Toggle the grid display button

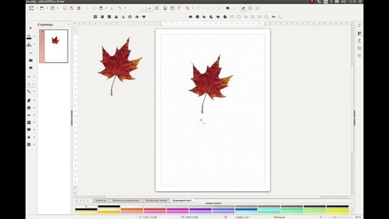tap(143, 8)
